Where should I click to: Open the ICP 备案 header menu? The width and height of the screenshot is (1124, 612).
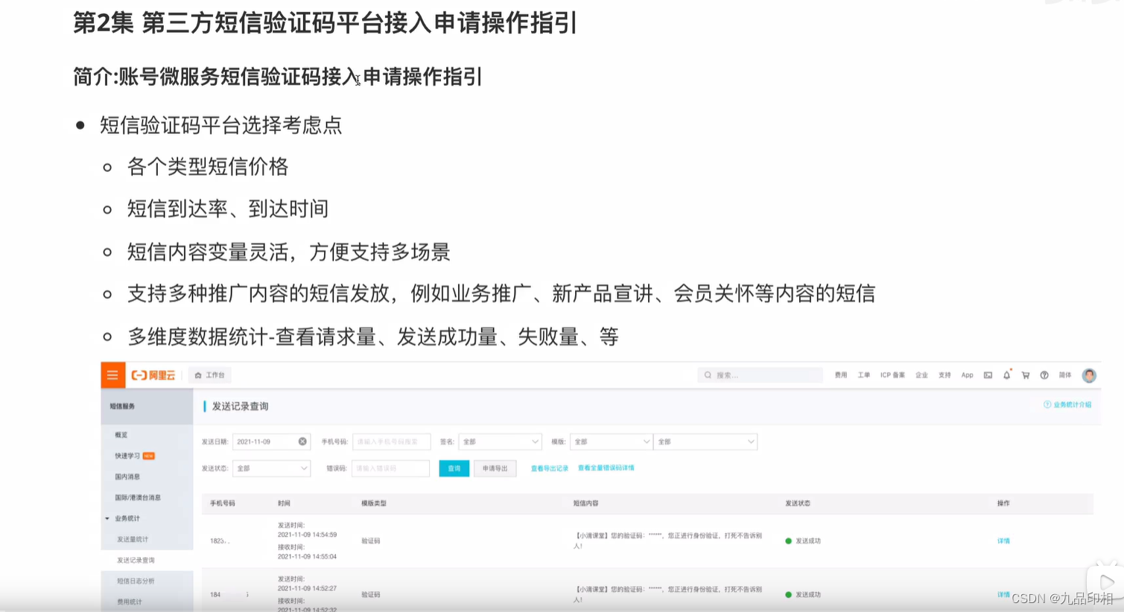point(892,375)
